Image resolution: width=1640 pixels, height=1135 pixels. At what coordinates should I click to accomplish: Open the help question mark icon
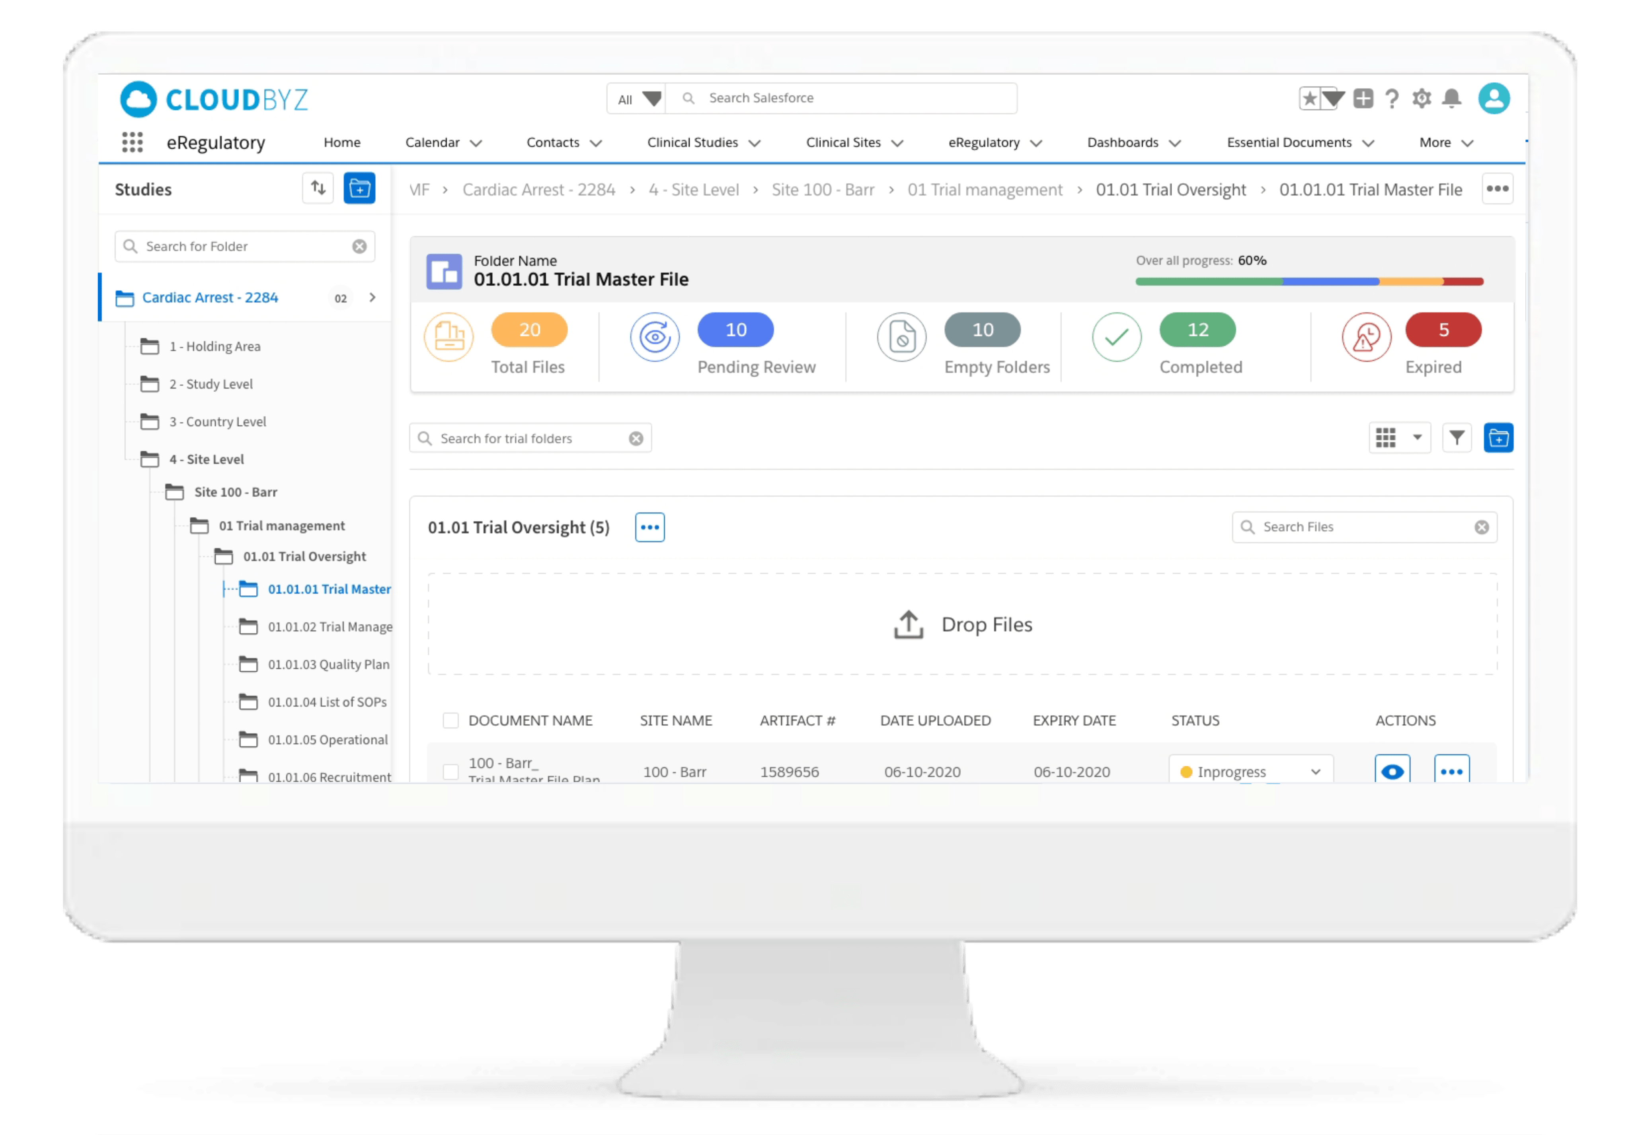tap(1392, 98)
